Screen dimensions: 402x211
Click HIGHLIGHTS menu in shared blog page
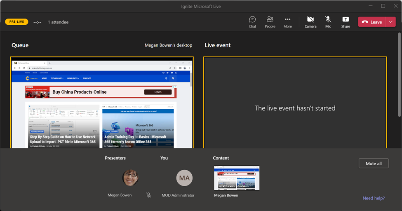pyautogui.click(x=73, y=78)
